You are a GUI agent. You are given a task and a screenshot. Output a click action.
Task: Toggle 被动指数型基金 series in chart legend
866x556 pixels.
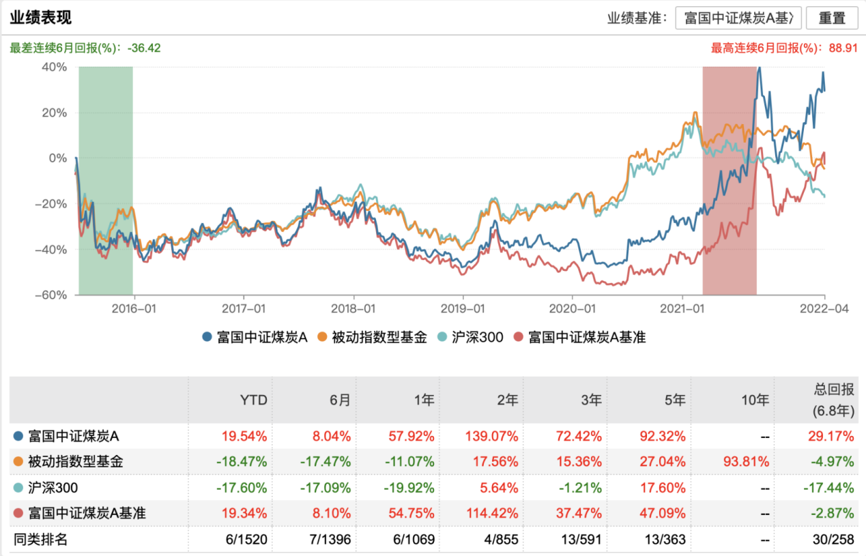(373, 336)
